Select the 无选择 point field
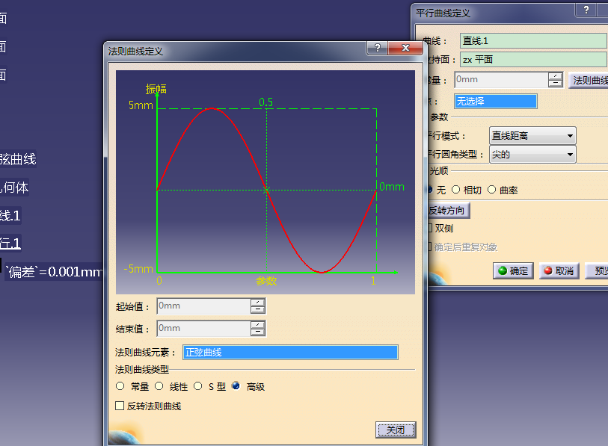Viewport: 608px width, 446px height. tap(496, 101)
